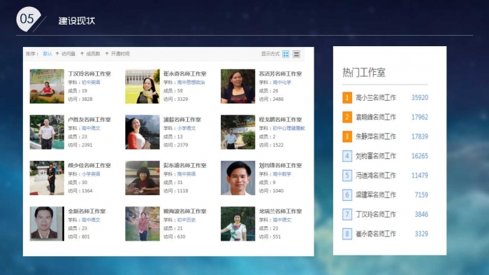Open 卢胜友名师工作室 card photo

(47, 132)
